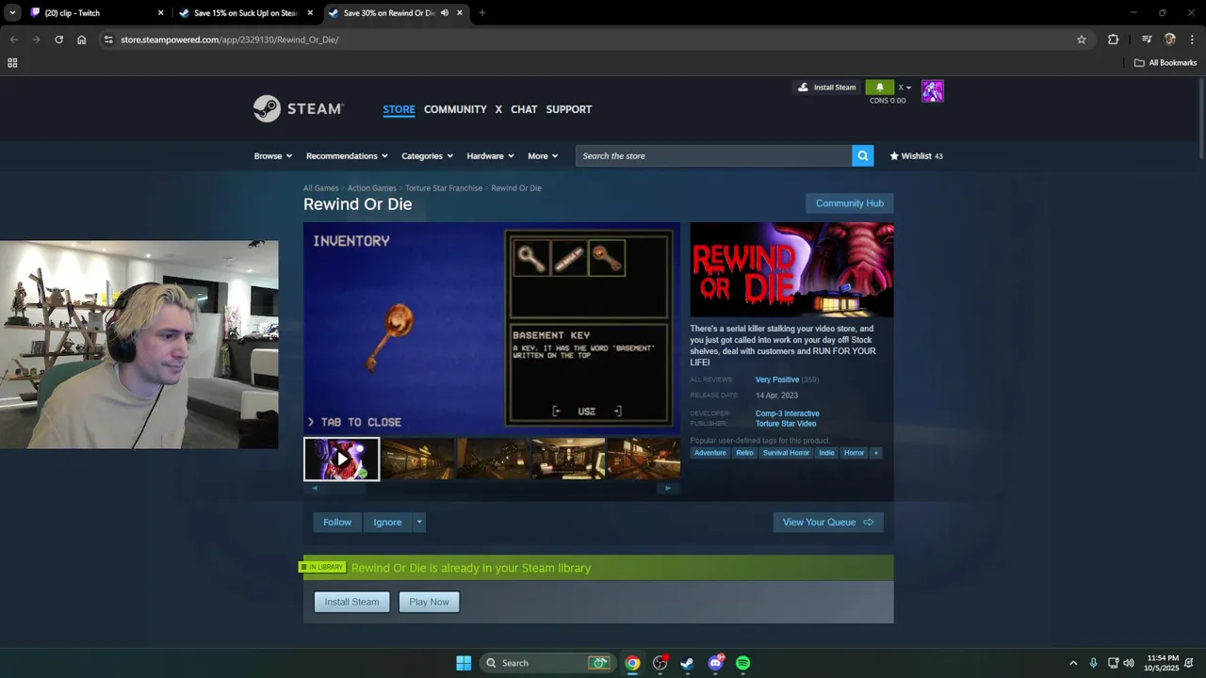The image size is (1206, 678).
Task: Click the Install Steam link in the header
Action: [827, 88]
